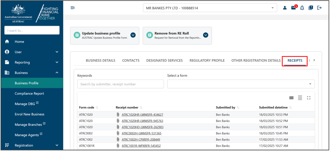Expand the Reporting sidebar chevron
The image size is (331, 151).
coord(57,62)
